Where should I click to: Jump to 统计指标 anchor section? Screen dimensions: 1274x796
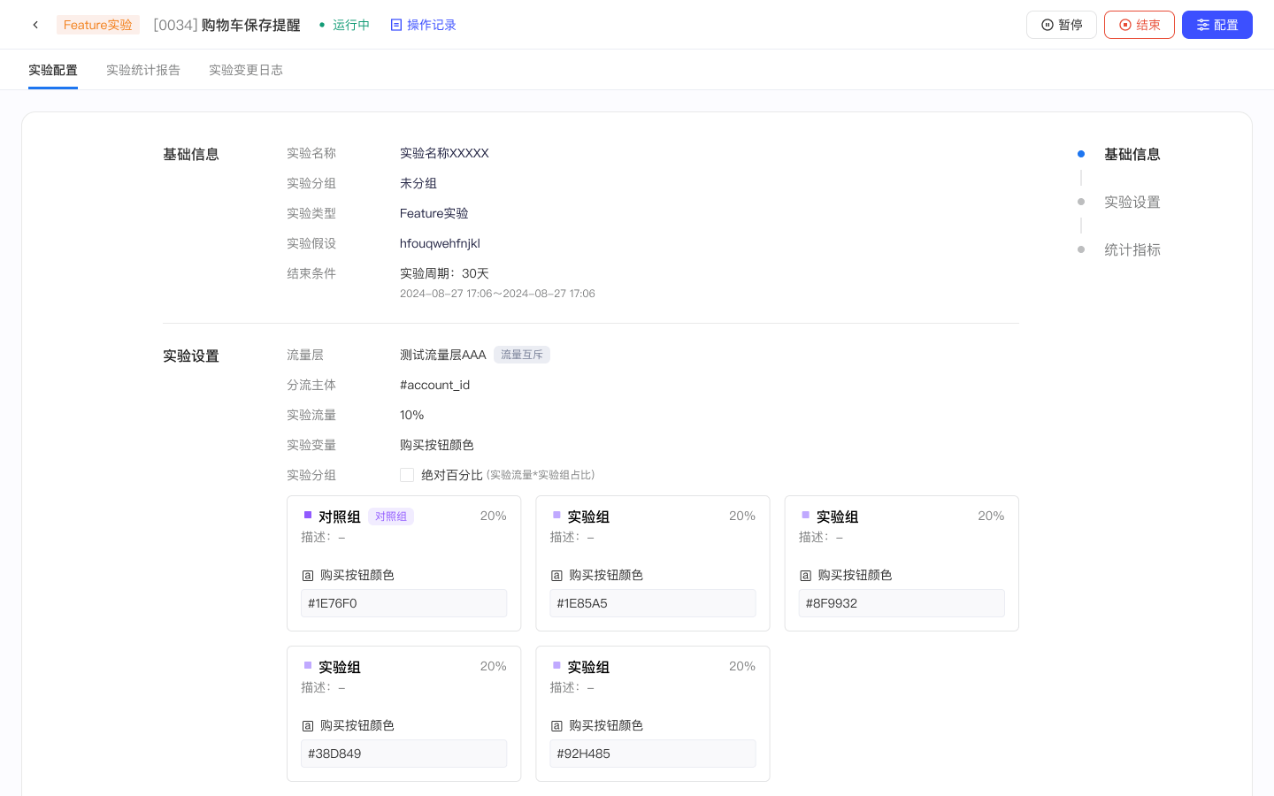(1132, 249)
